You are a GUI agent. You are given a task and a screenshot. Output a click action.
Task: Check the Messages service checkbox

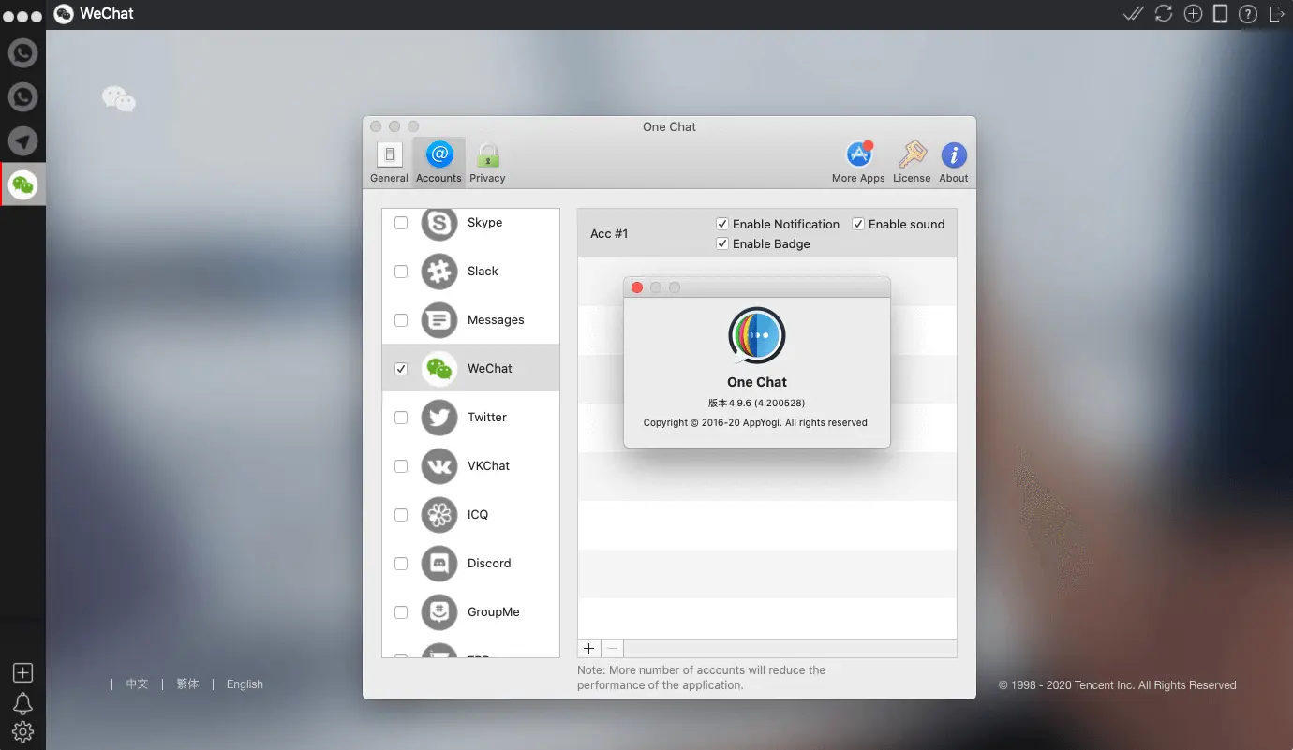(x=401, y=320)
